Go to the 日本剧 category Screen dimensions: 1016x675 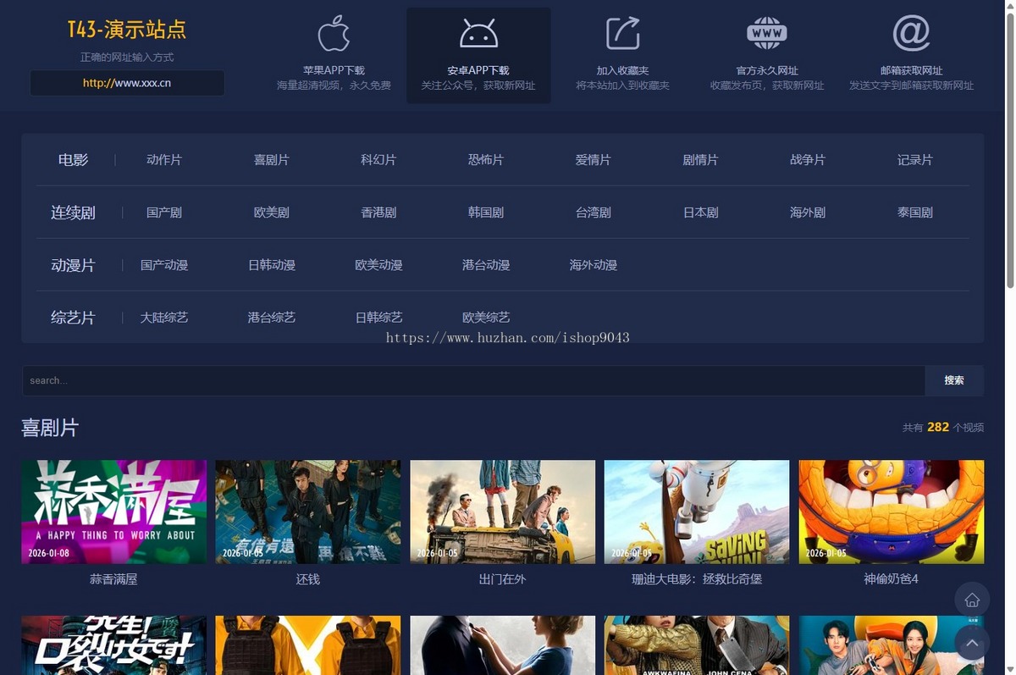(x=700, y=213)
